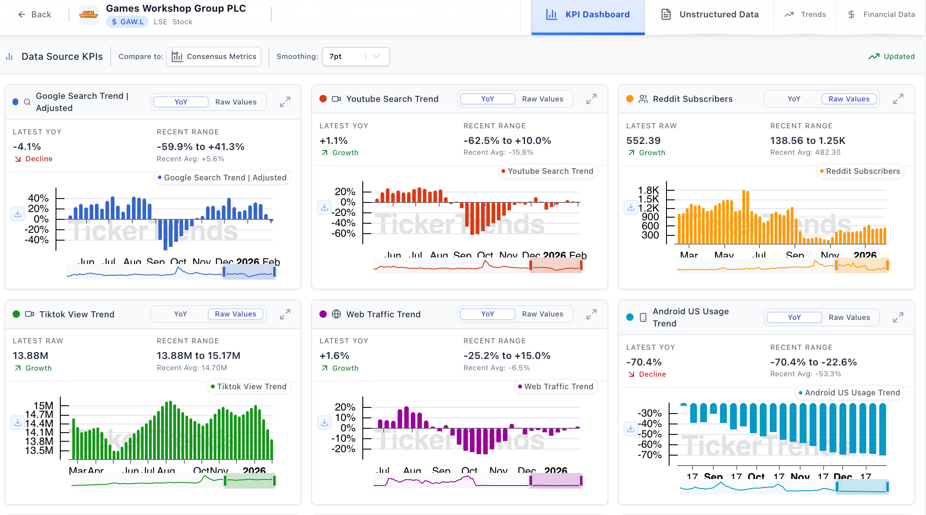The image size is (926, 515).
Task: Go Back to previous page
Action: (x=35, y=15)
